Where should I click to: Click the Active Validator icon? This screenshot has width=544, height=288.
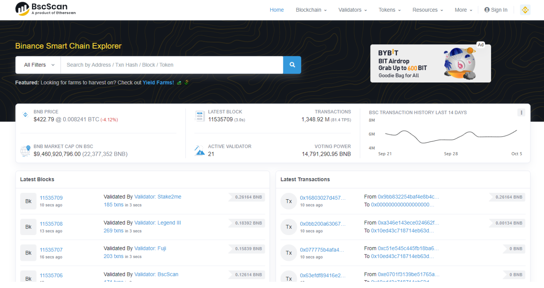pyautogui.click(x=200, y=151)
